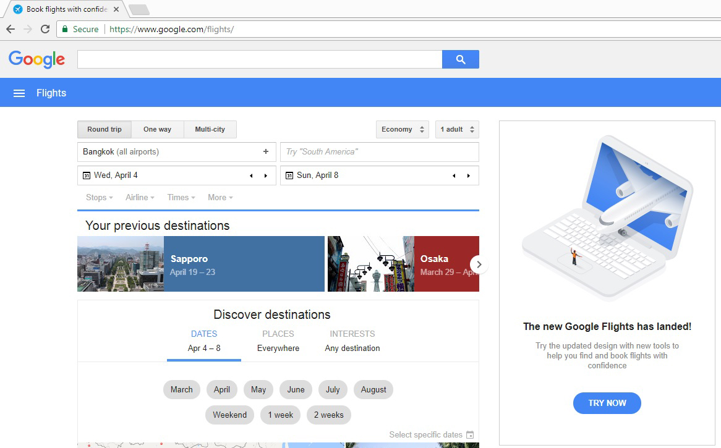Click the 'Discover destinations' heading

click(271, 315)
